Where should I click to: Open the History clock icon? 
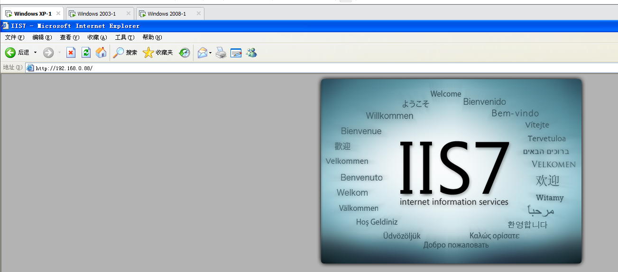coord(184,53)
